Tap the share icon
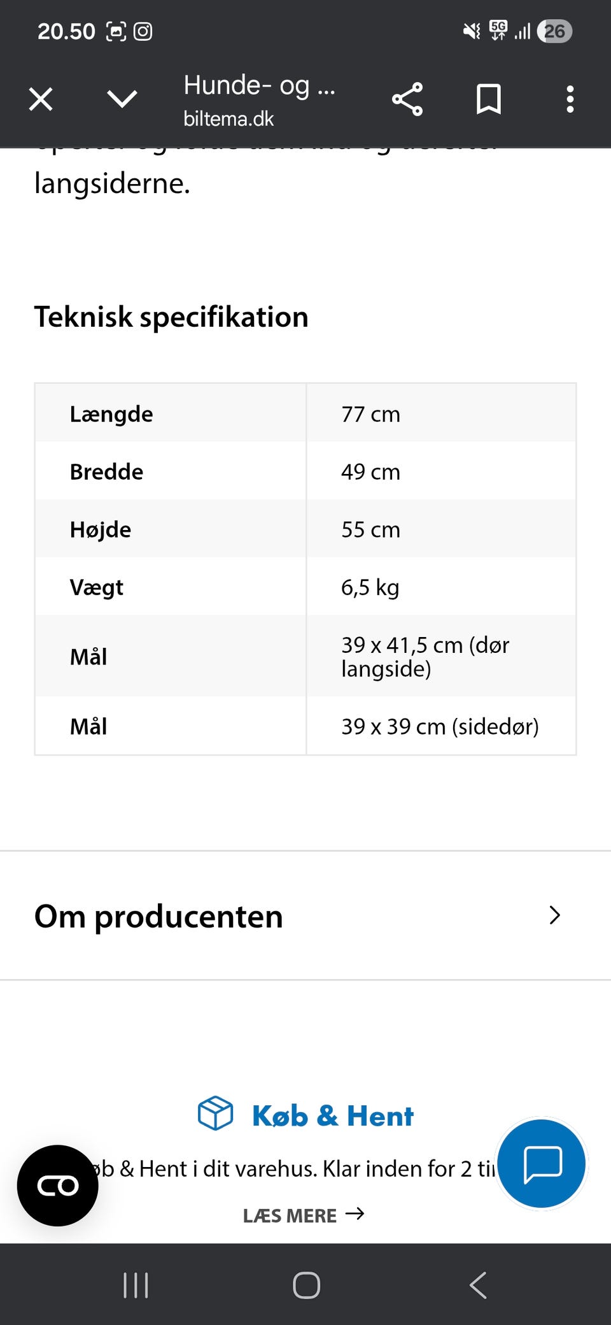 (407, 99)
